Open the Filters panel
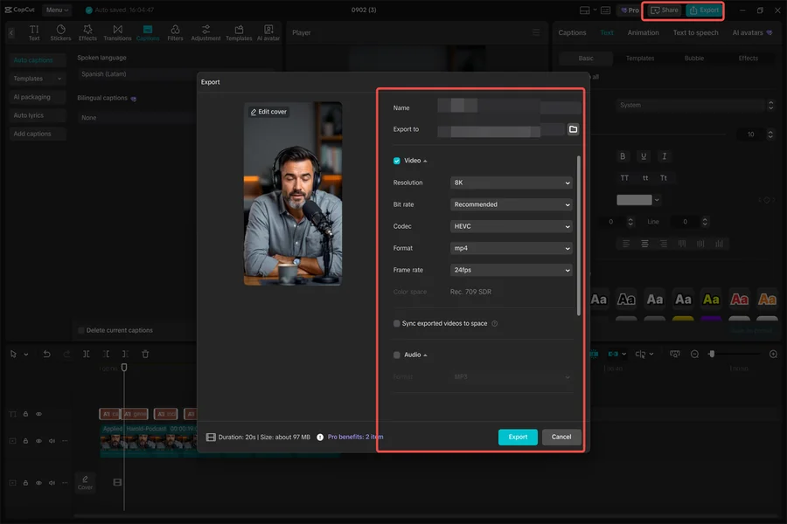Screen dimensions: 787x524 tap(176, 33)
